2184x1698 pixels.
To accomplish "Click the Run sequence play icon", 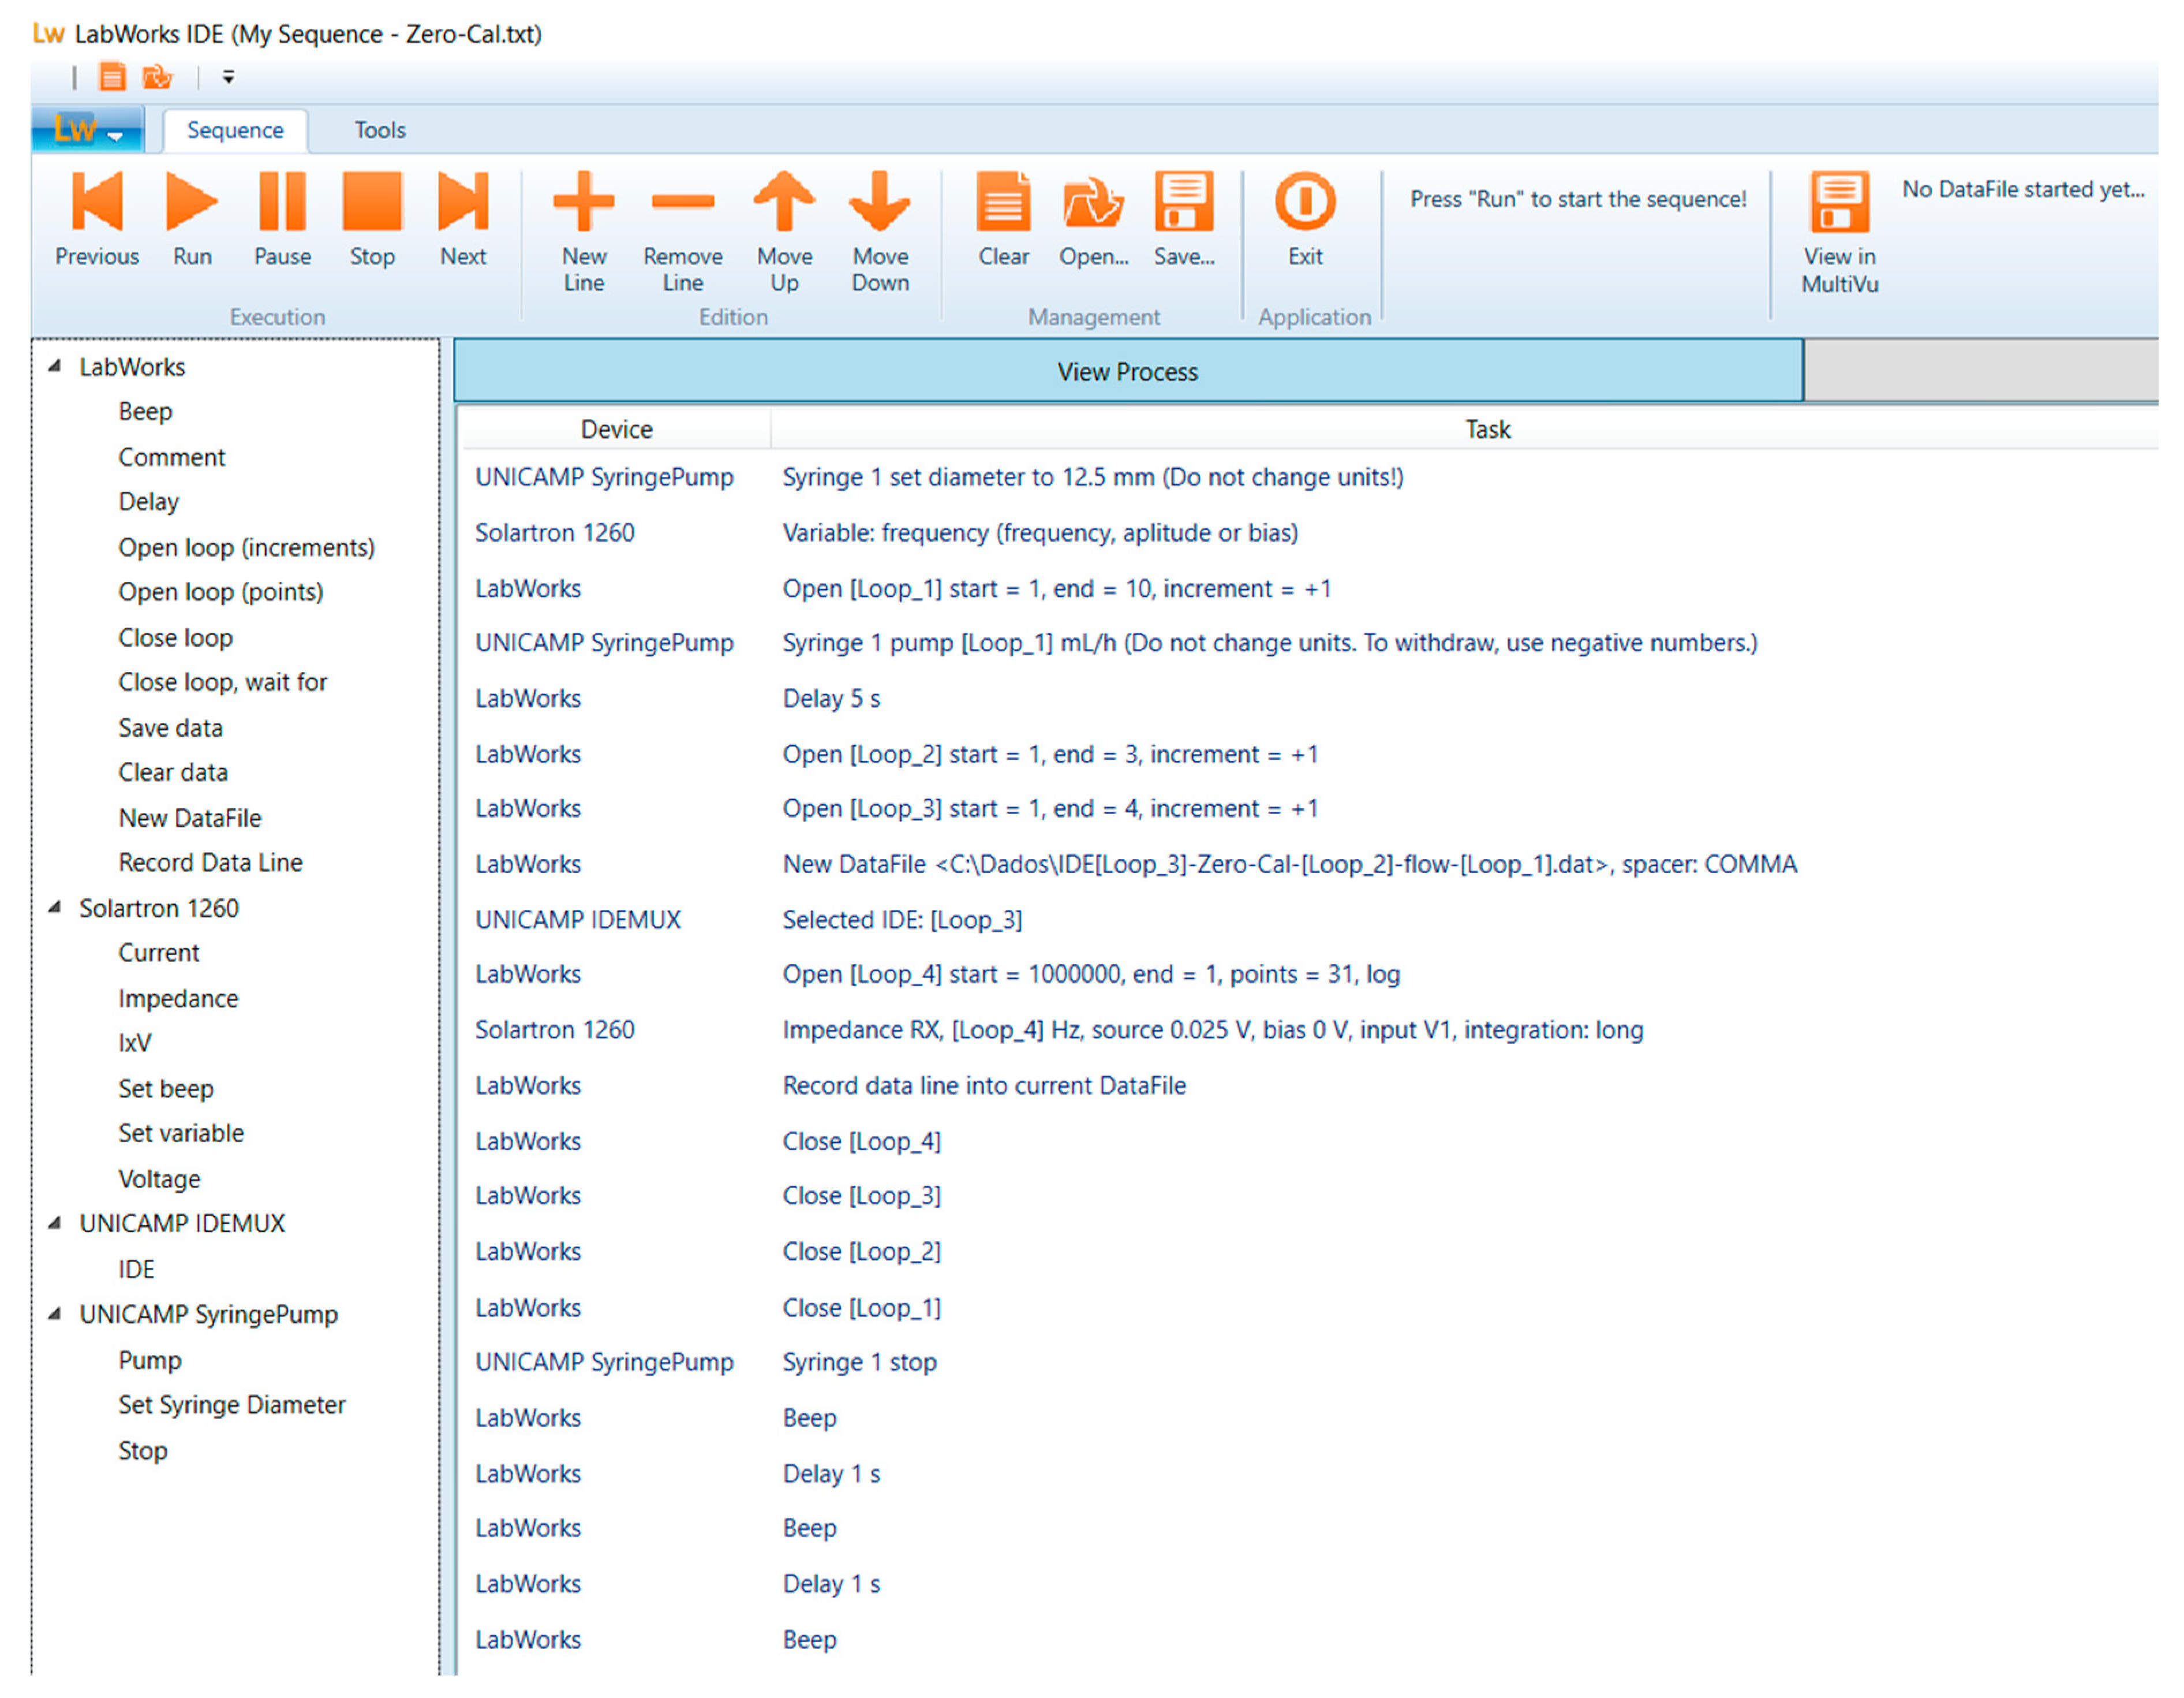I will click(191, 202).
